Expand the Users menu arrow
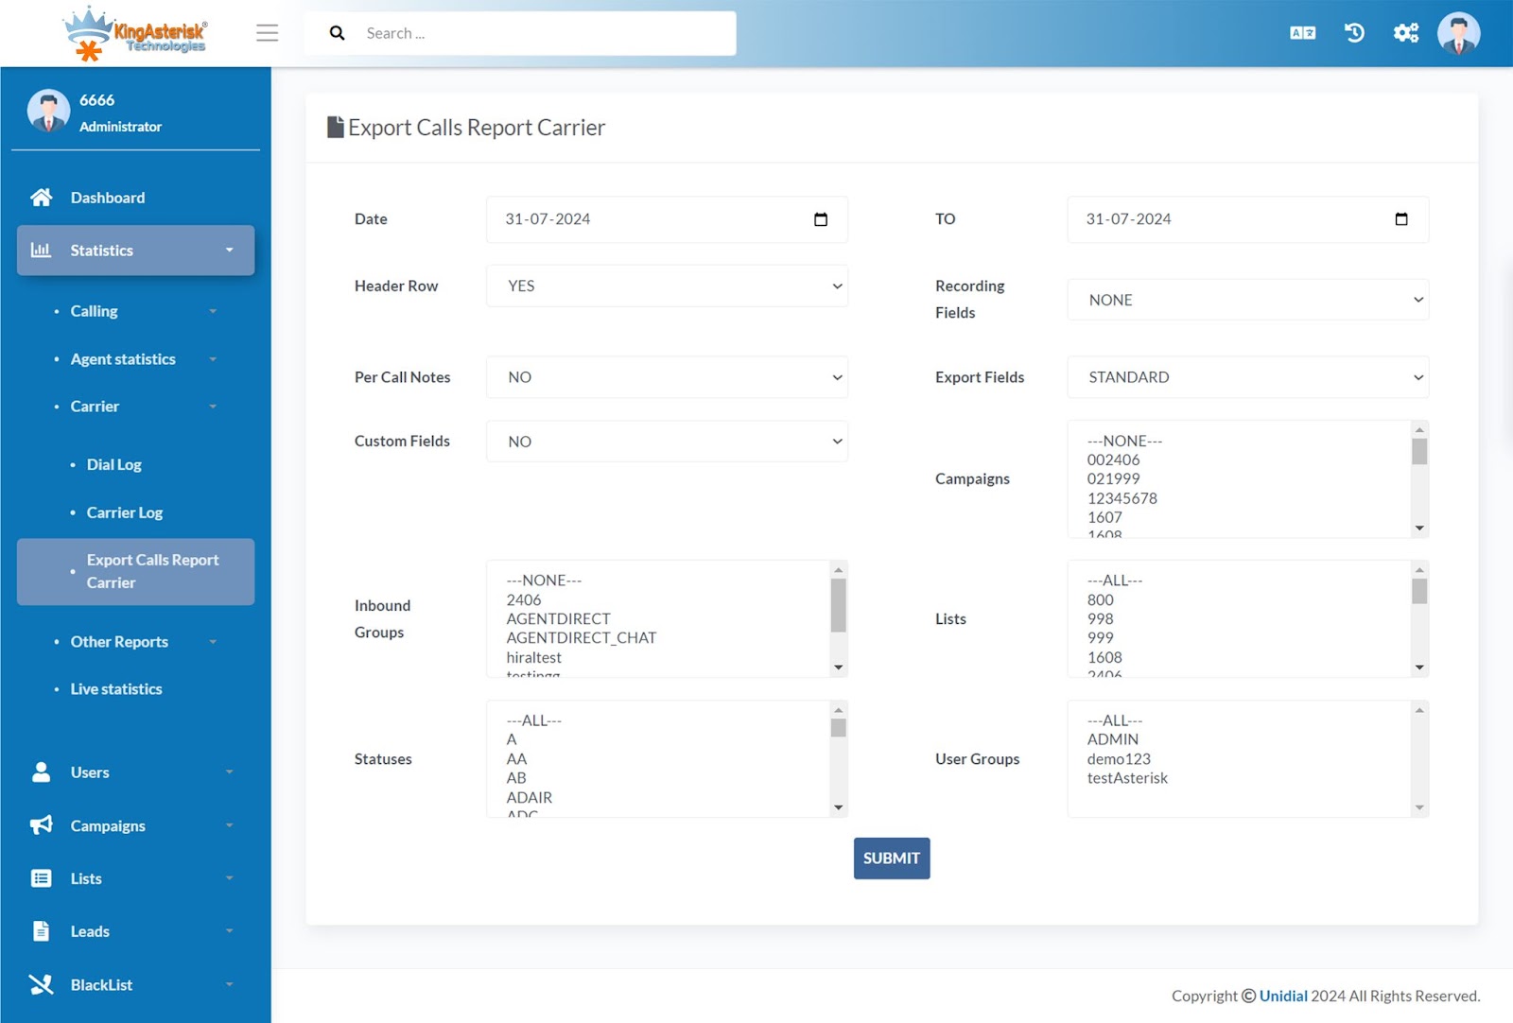This screenshot has width=1513, height=1023. click(229, 772)
